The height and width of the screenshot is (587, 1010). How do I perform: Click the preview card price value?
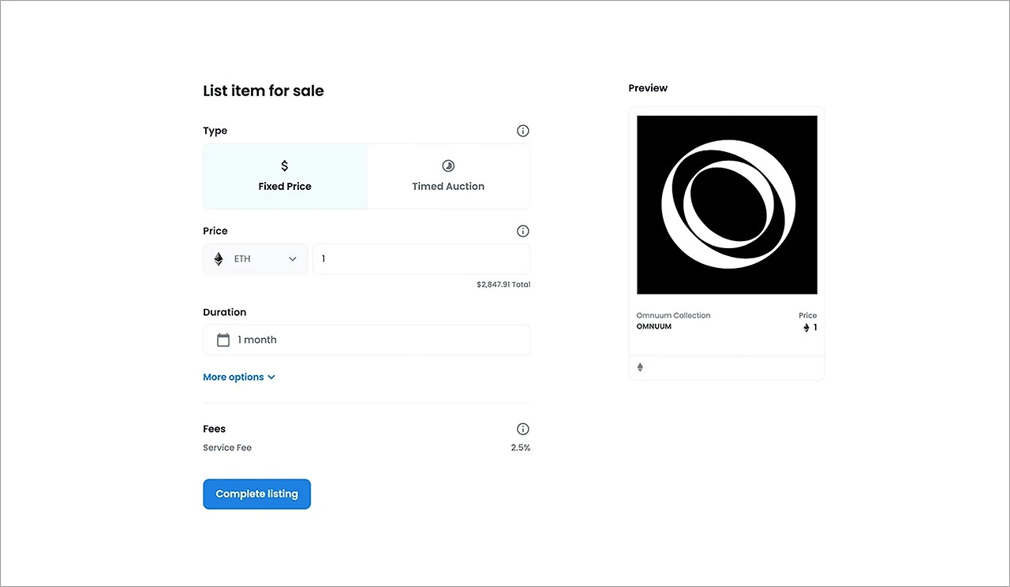tap(810, 327)
